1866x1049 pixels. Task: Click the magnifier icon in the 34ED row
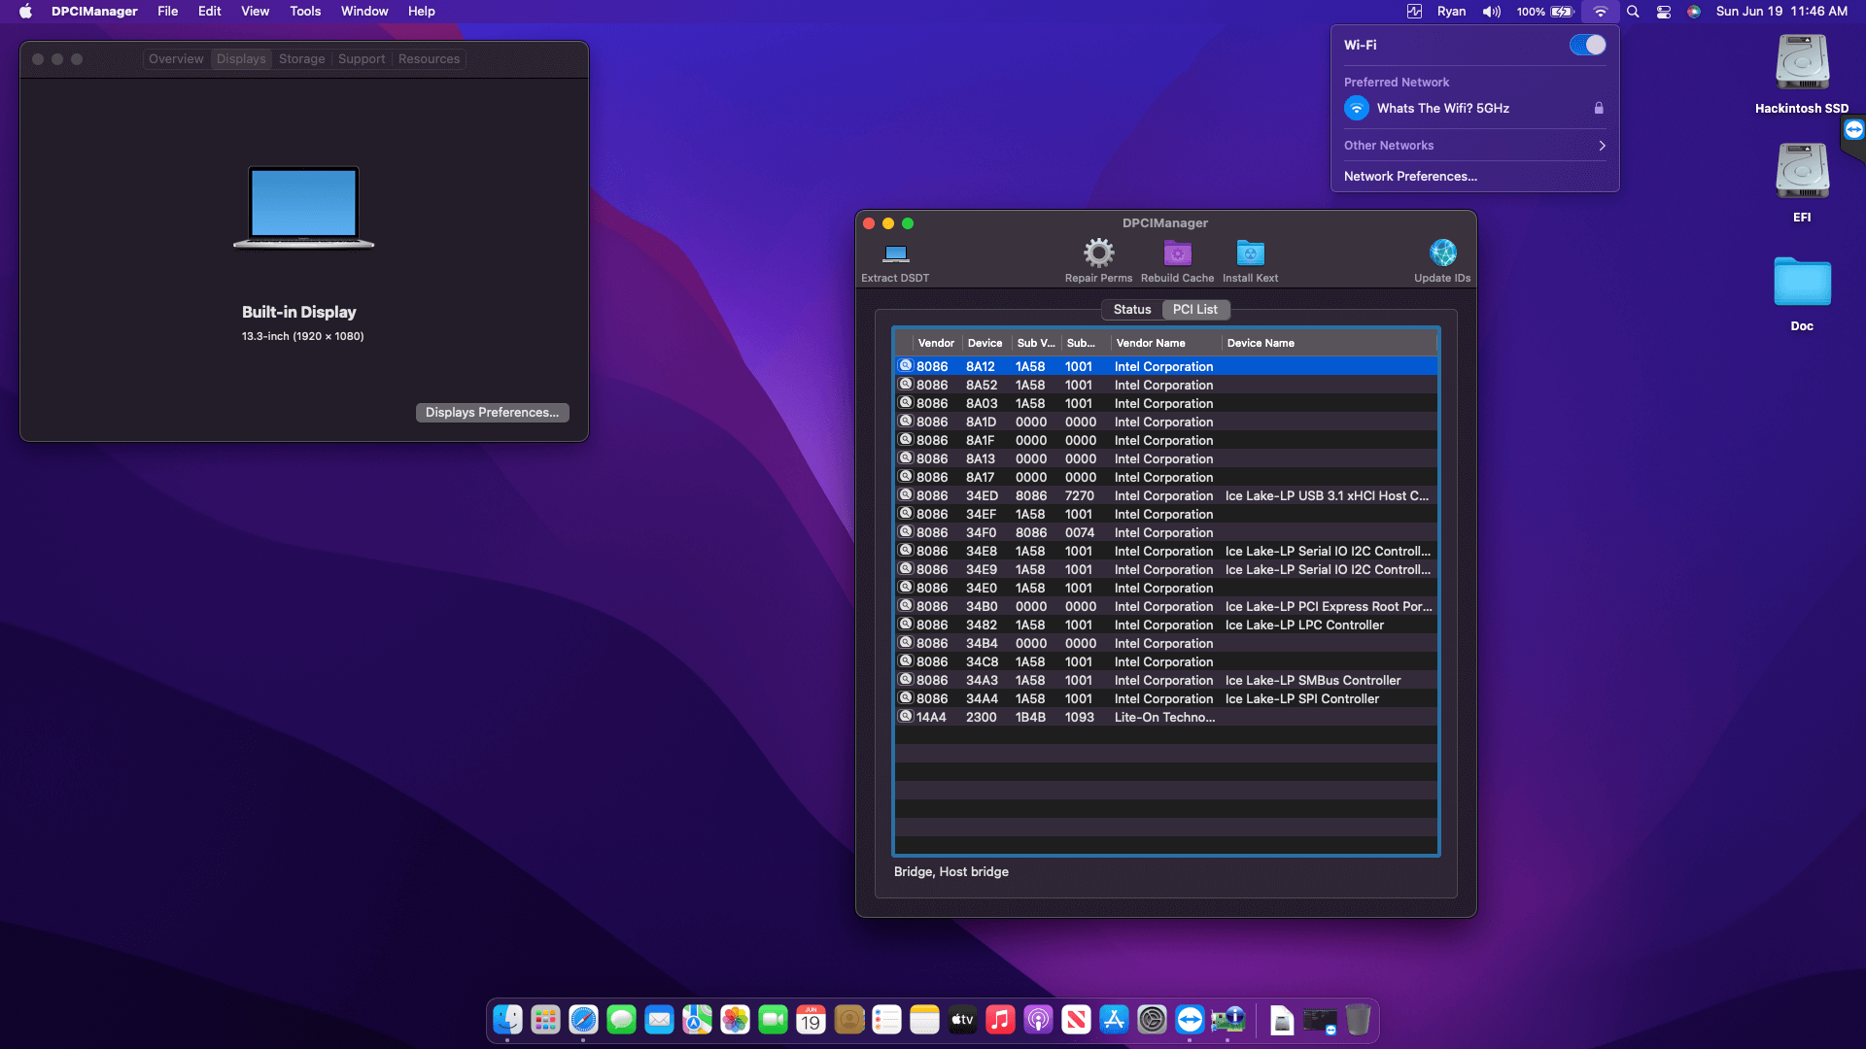click(x=905, y=495)
